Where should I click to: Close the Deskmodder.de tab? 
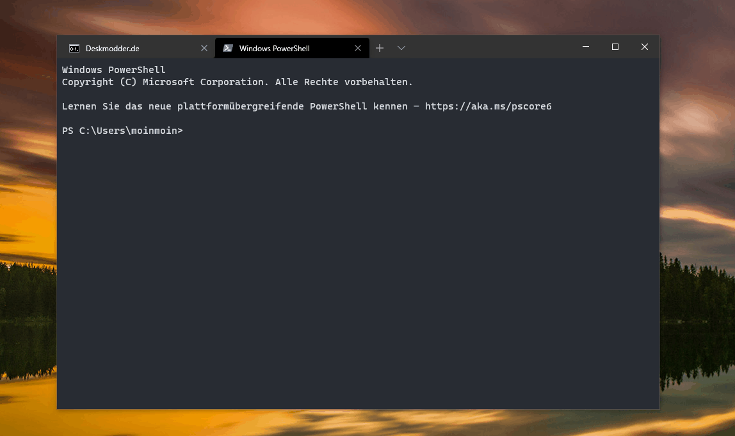click(x=204, y=48)
